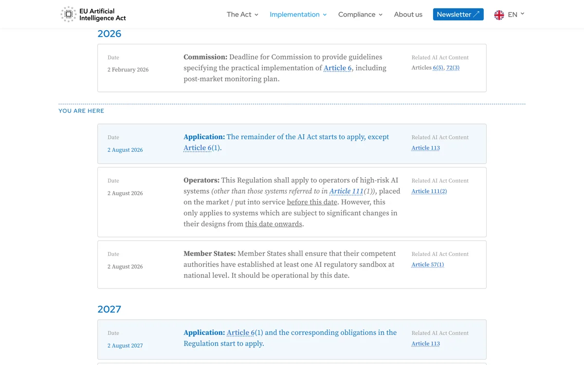Click the bold 'Member States:' label
This screenshot has width=584, height=365.
(x=209, y=254)
